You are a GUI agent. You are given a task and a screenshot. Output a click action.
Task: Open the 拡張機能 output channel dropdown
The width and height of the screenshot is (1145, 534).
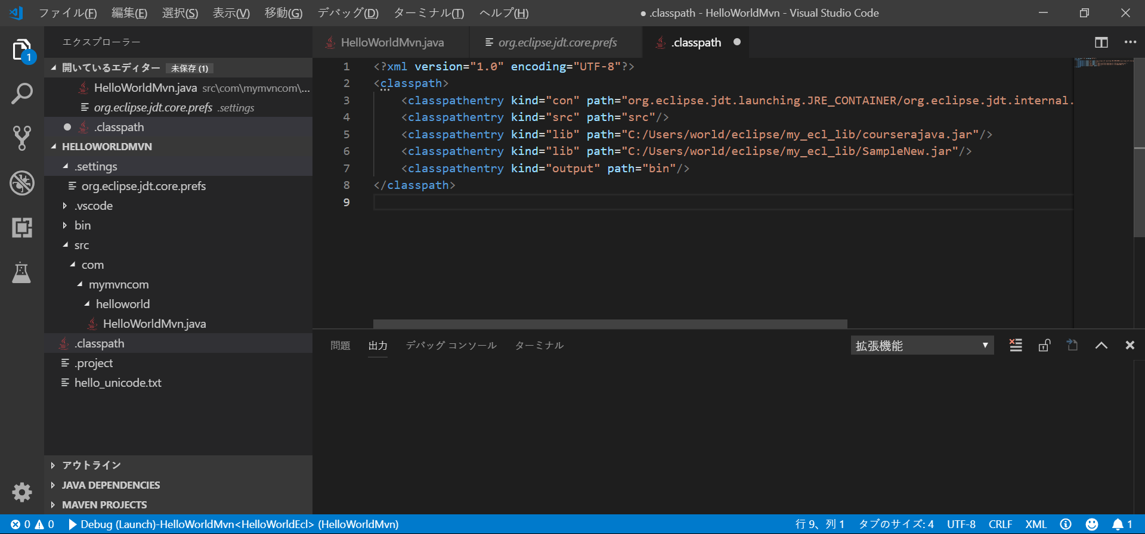click(922, 345)
